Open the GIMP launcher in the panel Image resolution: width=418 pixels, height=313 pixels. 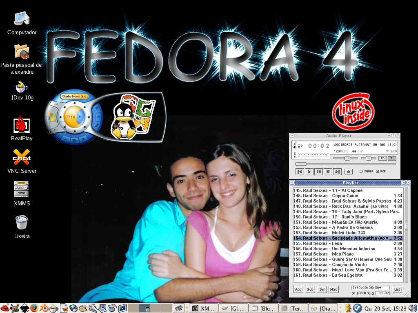(x=15, y=308)
